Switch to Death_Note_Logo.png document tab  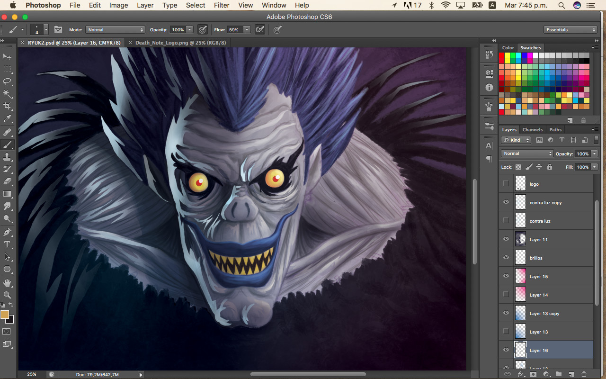pos(180,43)
